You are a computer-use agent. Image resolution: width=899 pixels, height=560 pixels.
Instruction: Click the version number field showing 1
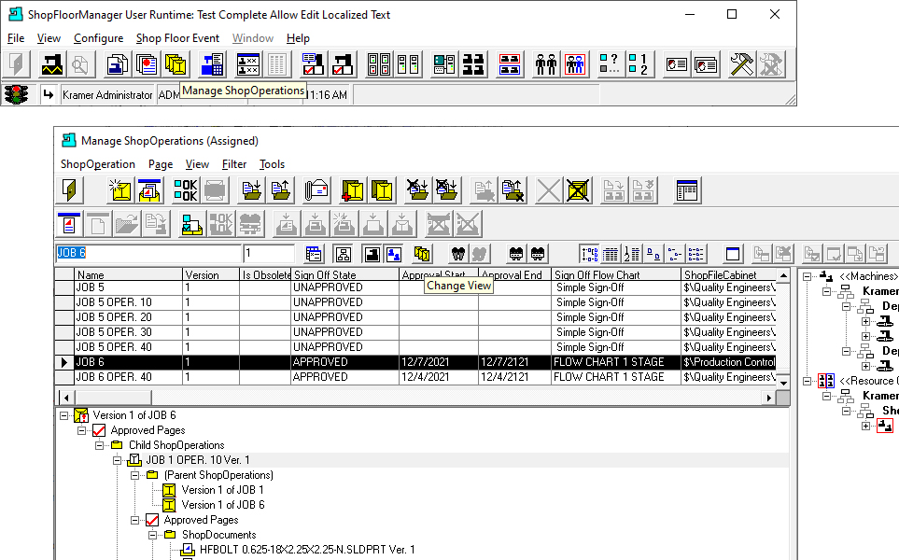pos(268,253)
